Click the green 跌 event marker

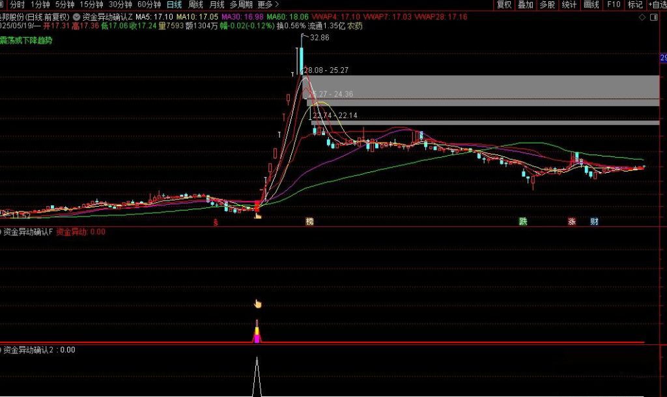522,222
